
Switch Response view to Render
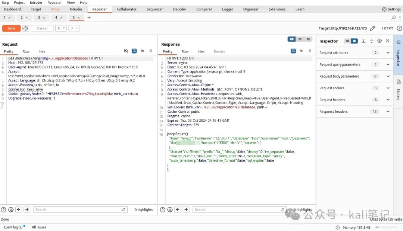click(219, 51)
